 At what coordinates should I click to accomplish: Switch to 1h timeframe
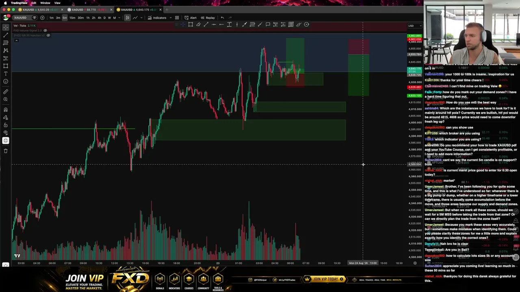click(88, 18)
